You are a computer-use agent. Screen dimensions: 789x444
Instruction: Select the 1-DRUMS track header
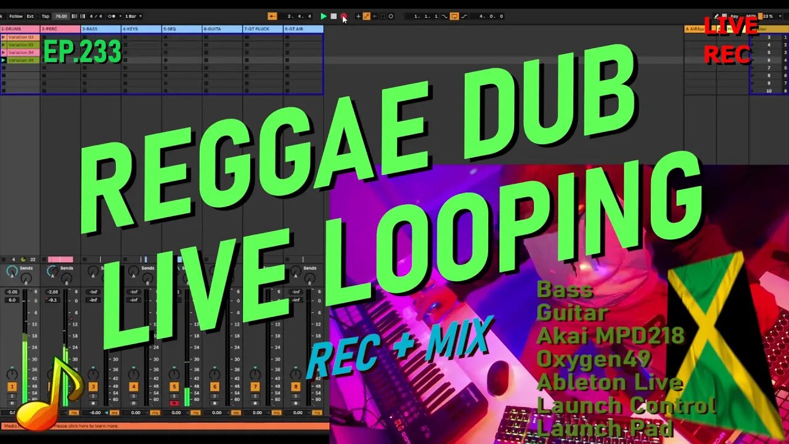[20, 29]
